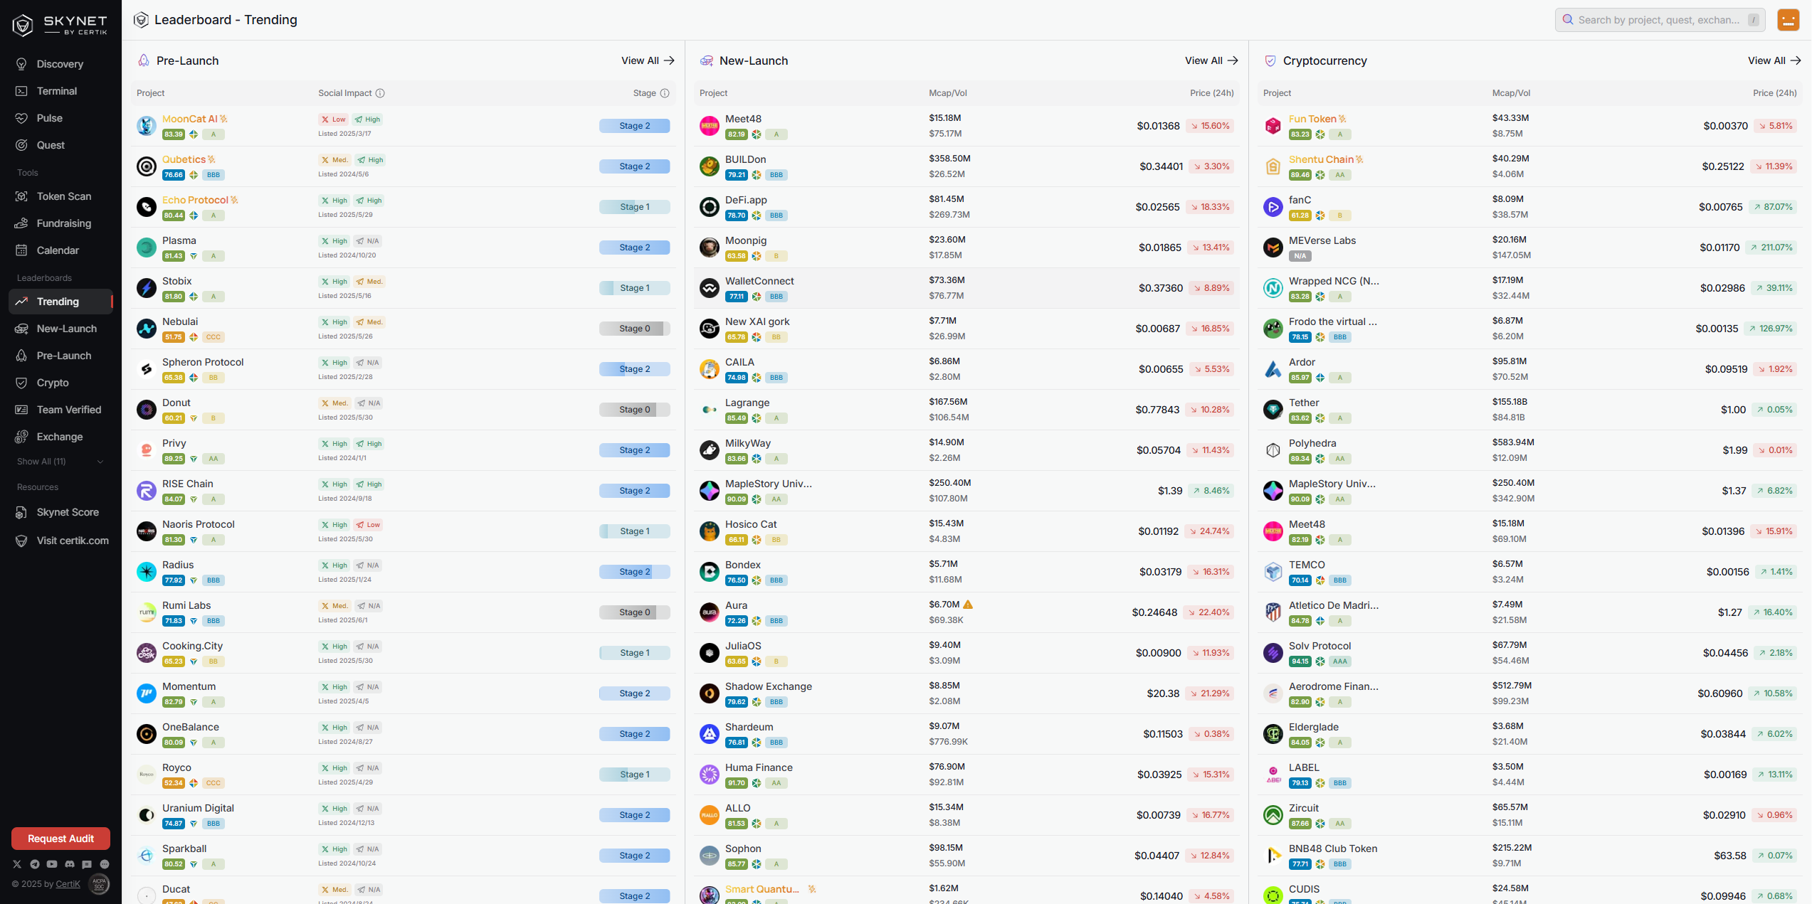The image size is (1812, 904).
Task: Open the Skynet Score resource
Action: coord(60,512)
